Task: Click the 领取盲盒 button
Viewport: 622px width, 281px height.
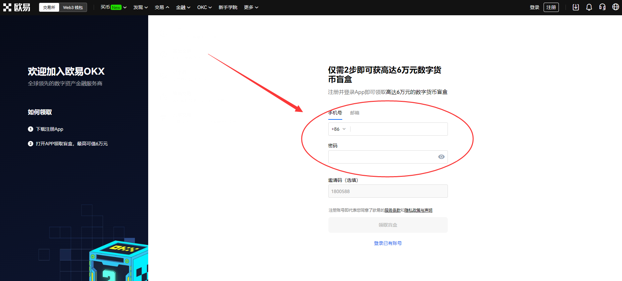Action: point(388,225)
